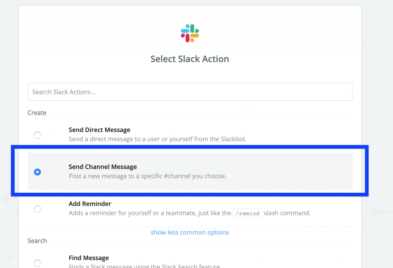Click the Find Message description text
The width and height of the screenshot is (393, 268).
[x=144, y=266]
